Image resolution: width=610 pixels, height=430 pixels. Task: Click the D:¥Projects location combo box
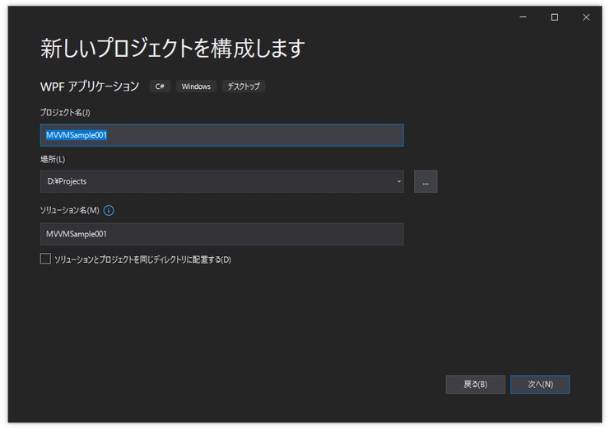pyautogui.click(x=221, y=181)
